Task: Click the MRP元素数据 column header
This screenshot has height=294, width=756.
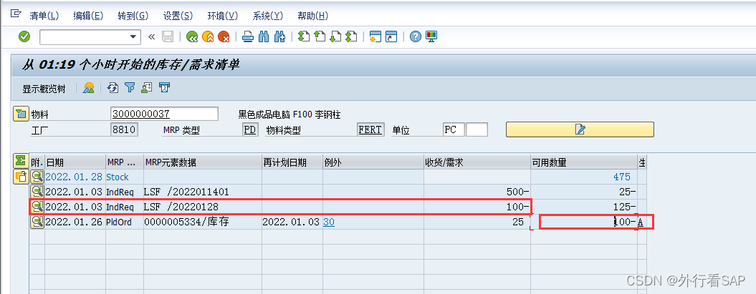Action: click(203, 162)
